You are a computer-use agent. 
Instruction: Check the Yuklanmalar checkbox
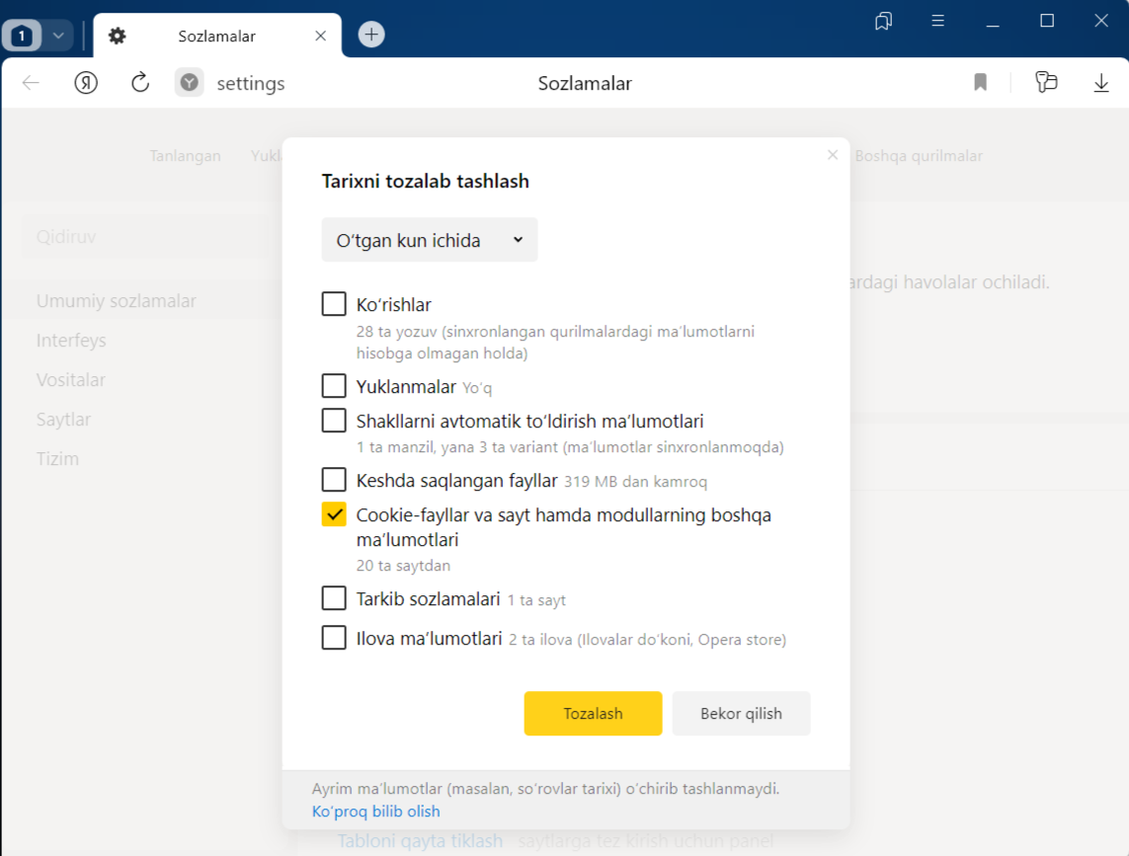(x=334, y=386)
